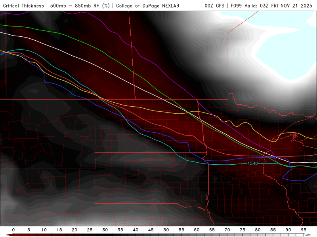
Task: Select the "80" legend number
Action: pos(258,230)
